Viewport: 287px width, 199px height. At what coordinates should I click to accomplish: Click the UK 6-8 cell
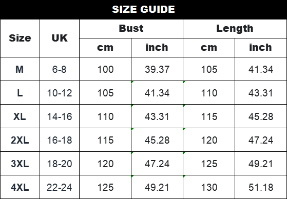pos(60,69)
